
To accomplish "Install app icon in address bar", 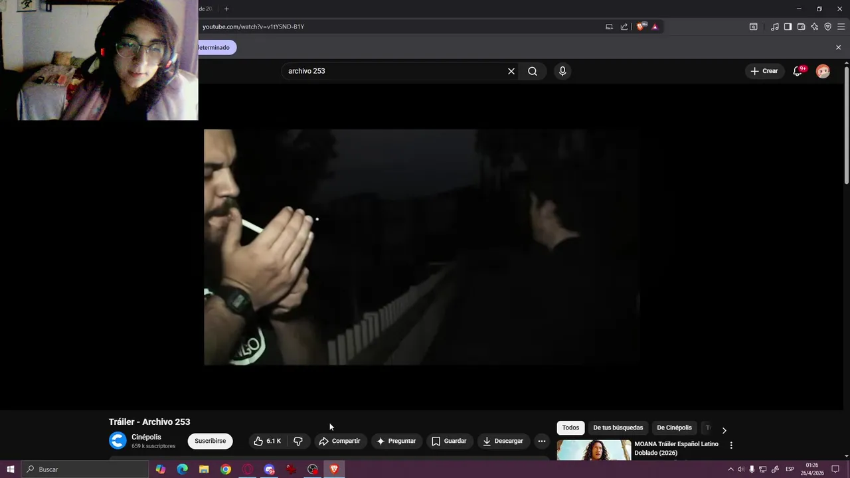I will pos(609,27).
